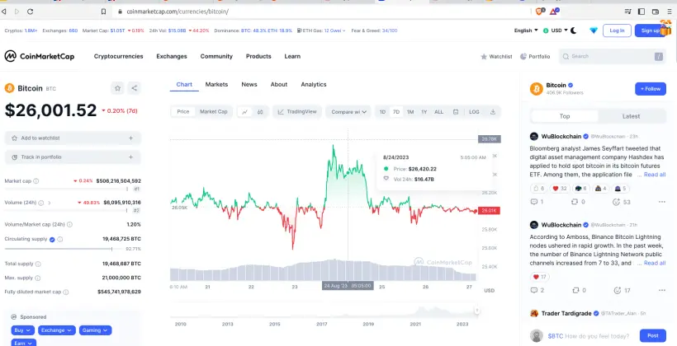Open comments on the first WuBlockchain post
This screenshot has width=677, height=346.
[x=537, y=202]
